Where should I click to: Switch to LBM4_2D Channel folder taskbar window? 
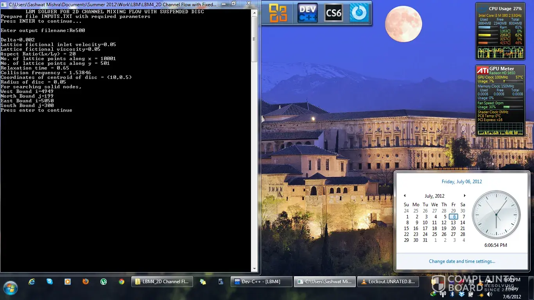tap(162, 282)
